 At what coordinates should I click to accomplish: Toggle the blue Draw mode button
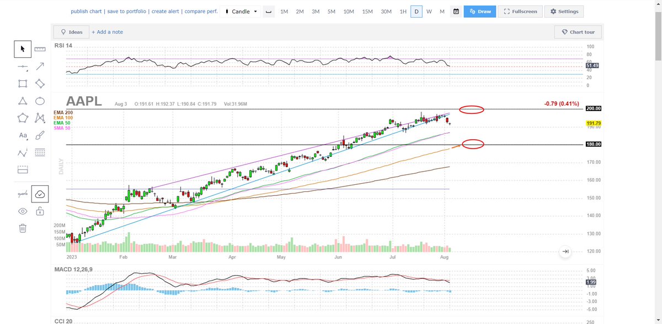pos(479,12)
